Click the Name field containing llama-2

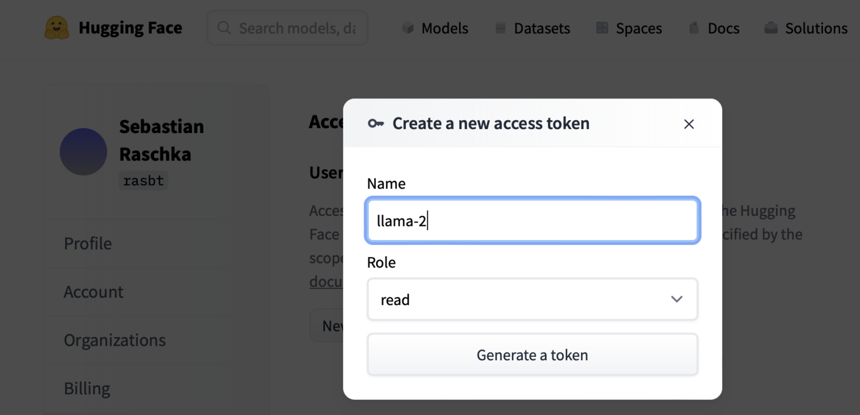(532, 220)
